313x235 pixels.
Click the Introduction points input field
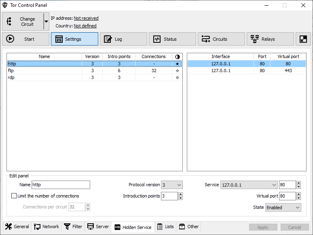[x=169, y=196]
